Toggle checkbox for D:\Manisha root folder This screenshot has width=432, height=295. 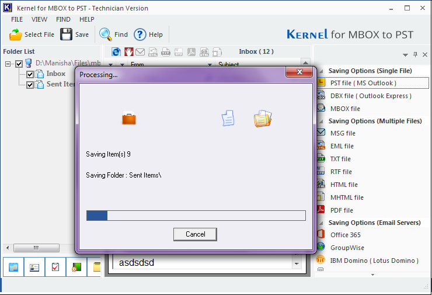click(19, 64)
